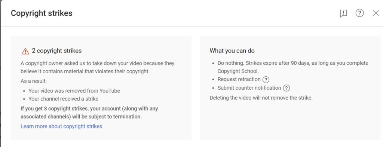
Task: Open the send feedback icon in header
Action: click(343, 13)
